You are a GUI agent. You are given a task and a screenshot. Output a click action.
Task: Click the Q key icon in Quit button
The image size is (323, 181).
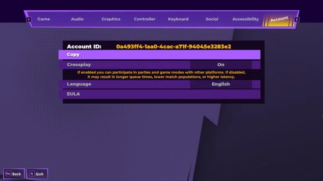pos(32,174)
